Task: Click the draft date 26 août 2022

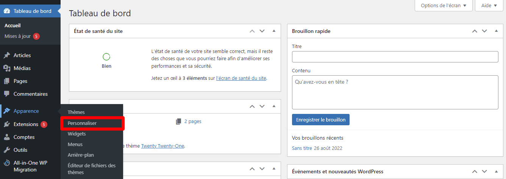Action: coord(328,148)
